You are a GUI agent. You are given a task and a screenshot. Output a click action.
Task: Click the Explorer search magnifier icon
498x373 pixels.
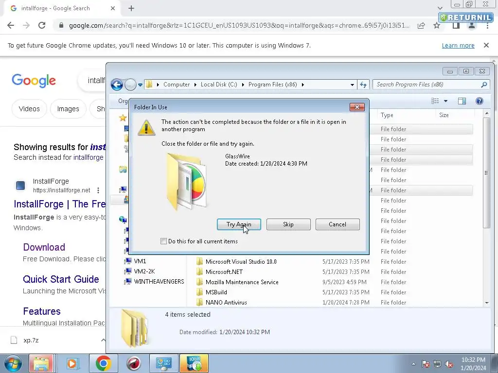(x=484, y=85)
